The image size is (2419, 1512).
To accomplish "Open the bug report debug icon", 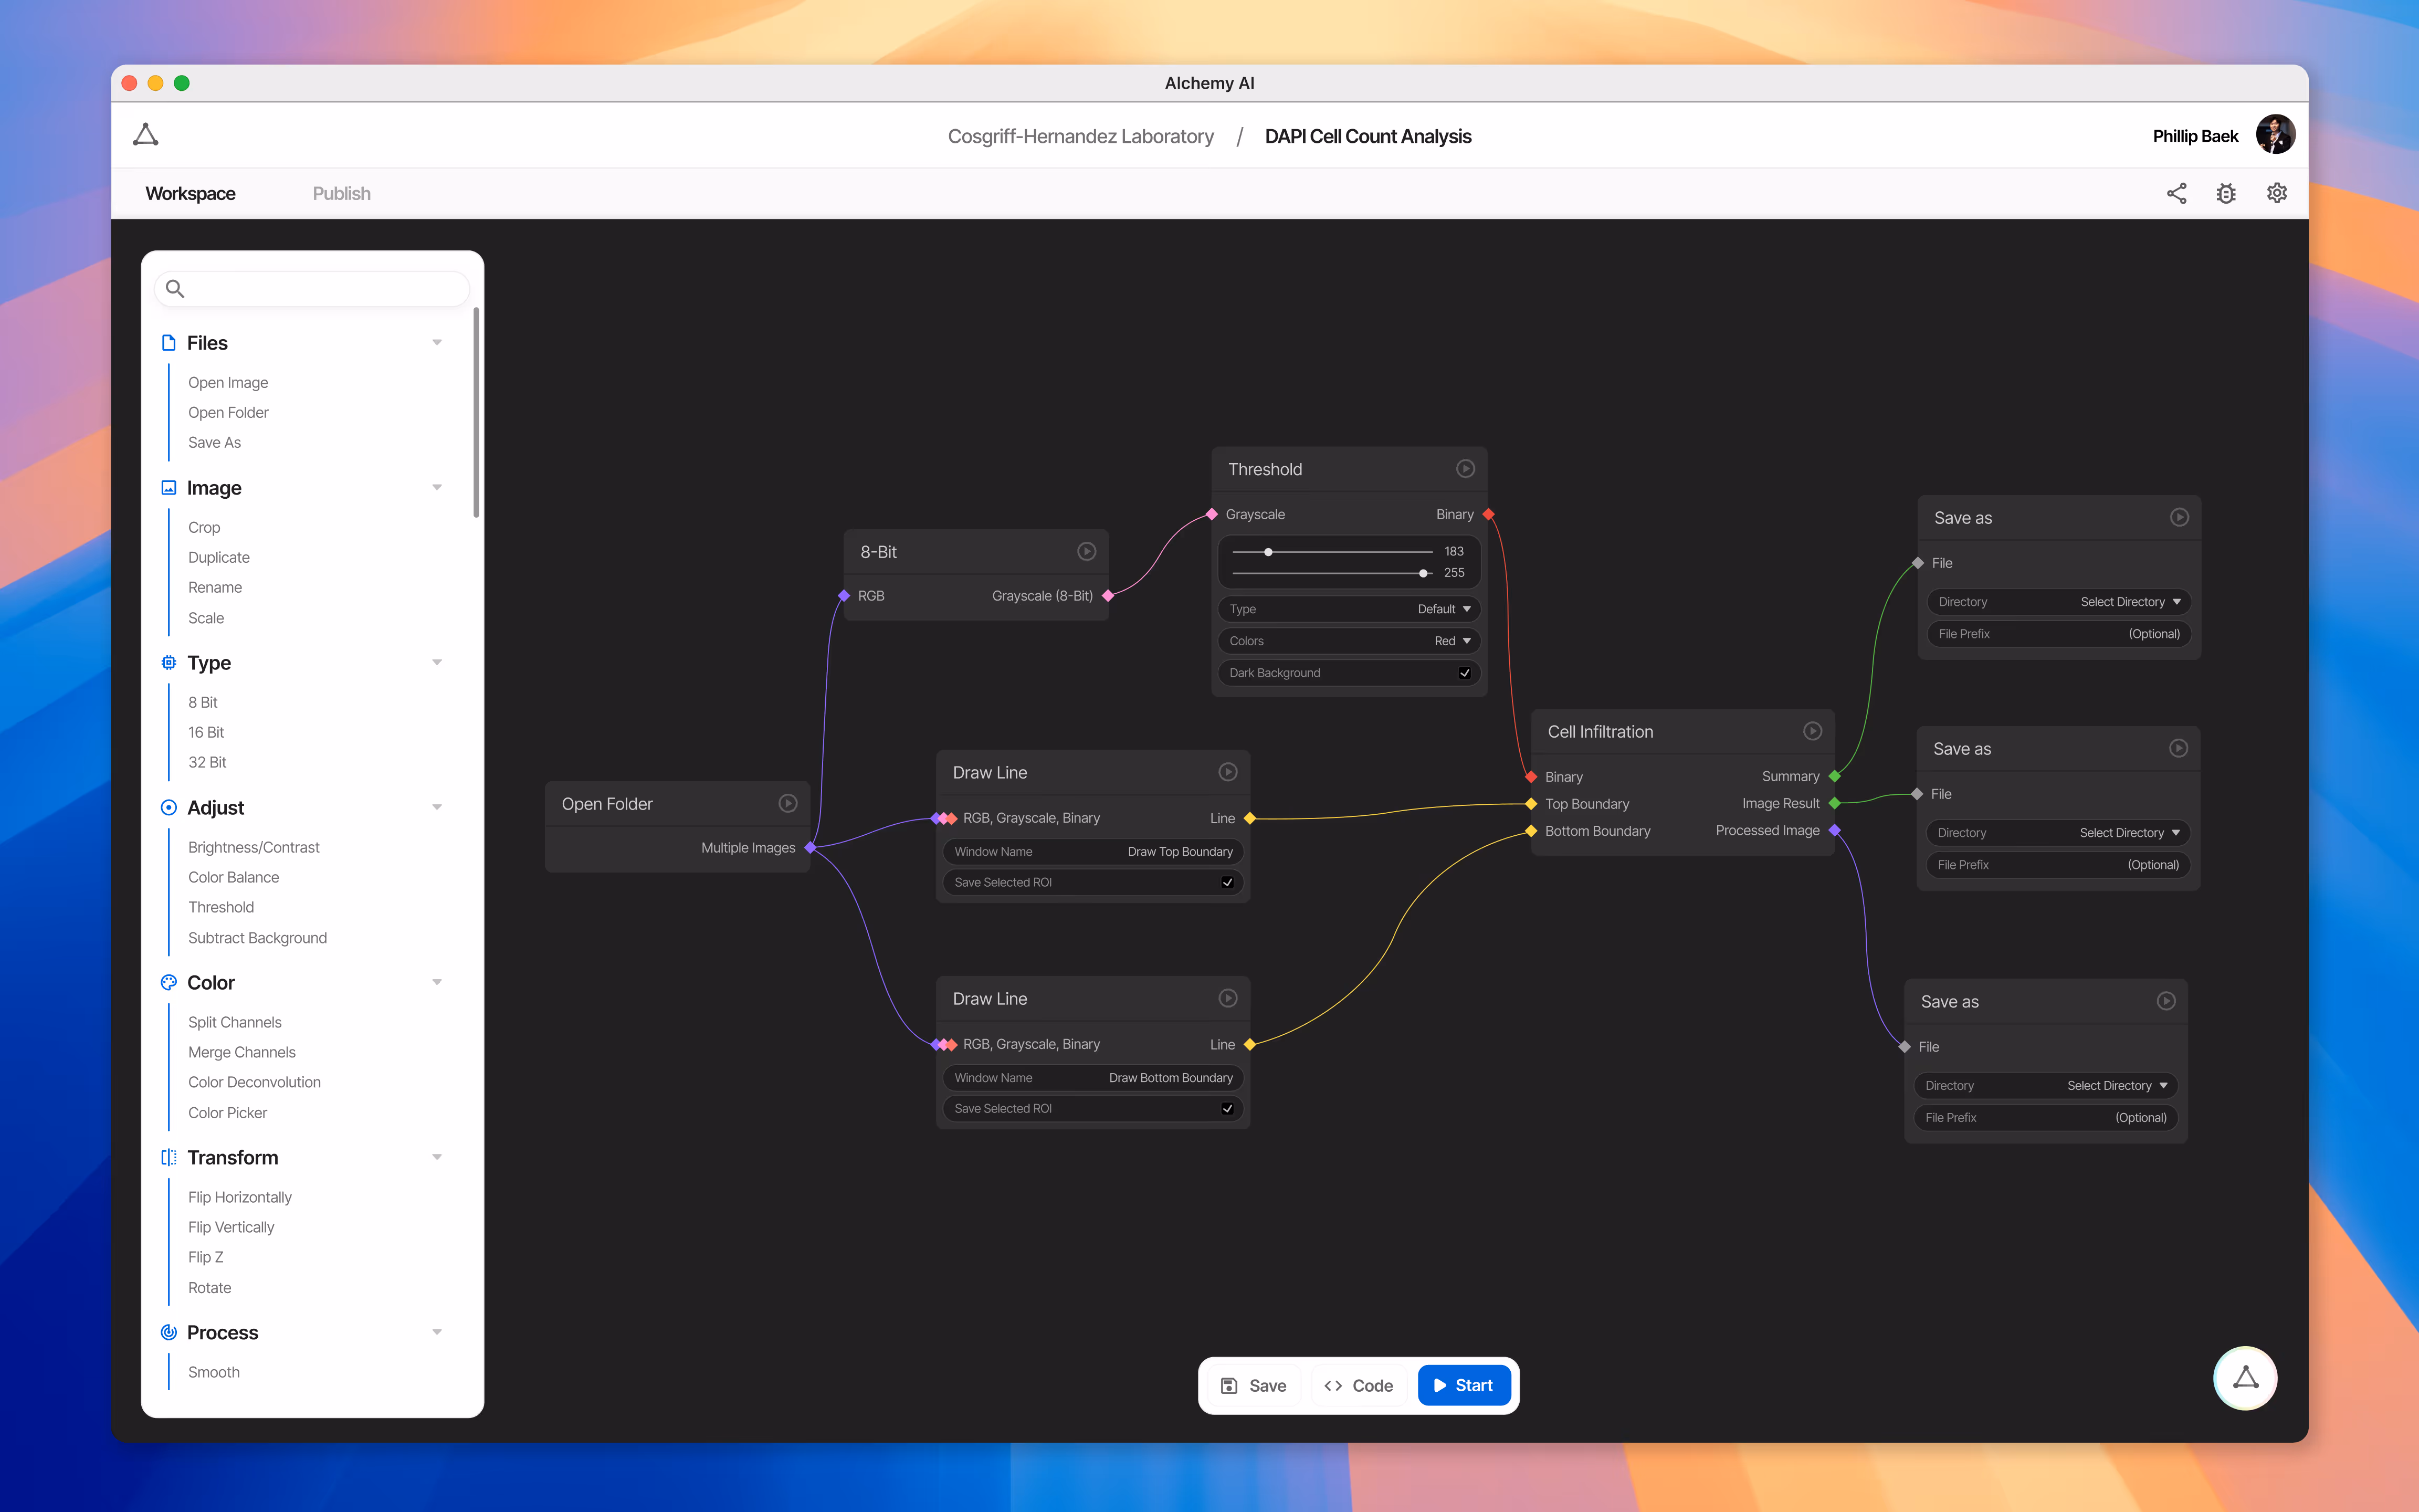I will pos(2226,193).
